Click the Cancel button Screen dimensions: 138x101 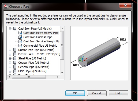(97, 93)
